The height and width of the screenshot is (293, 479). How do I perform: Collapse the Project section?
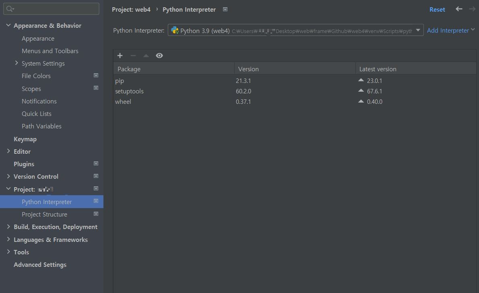pos(8,189)
